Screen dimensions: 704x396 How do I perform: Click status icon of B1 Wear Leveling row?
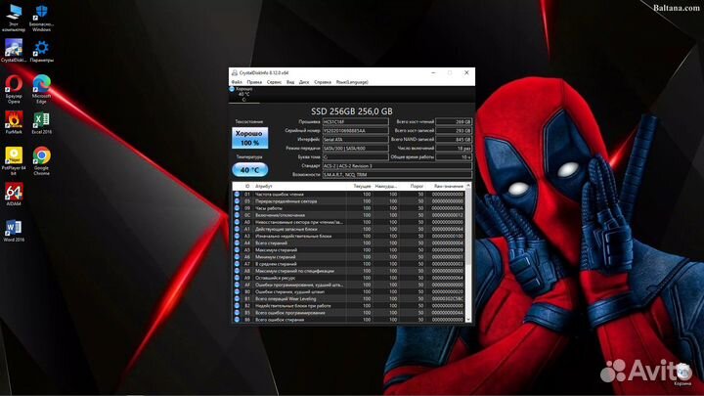coord(237,298)
